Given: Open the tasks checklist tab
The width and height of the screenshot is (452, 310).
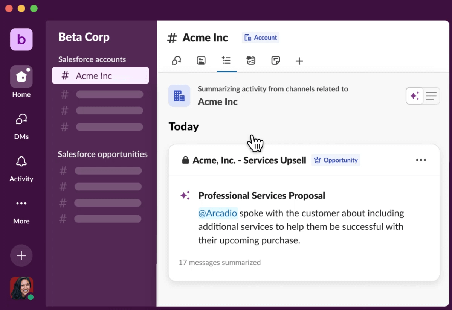Looking at the screenshot, I should pos(251,61).
